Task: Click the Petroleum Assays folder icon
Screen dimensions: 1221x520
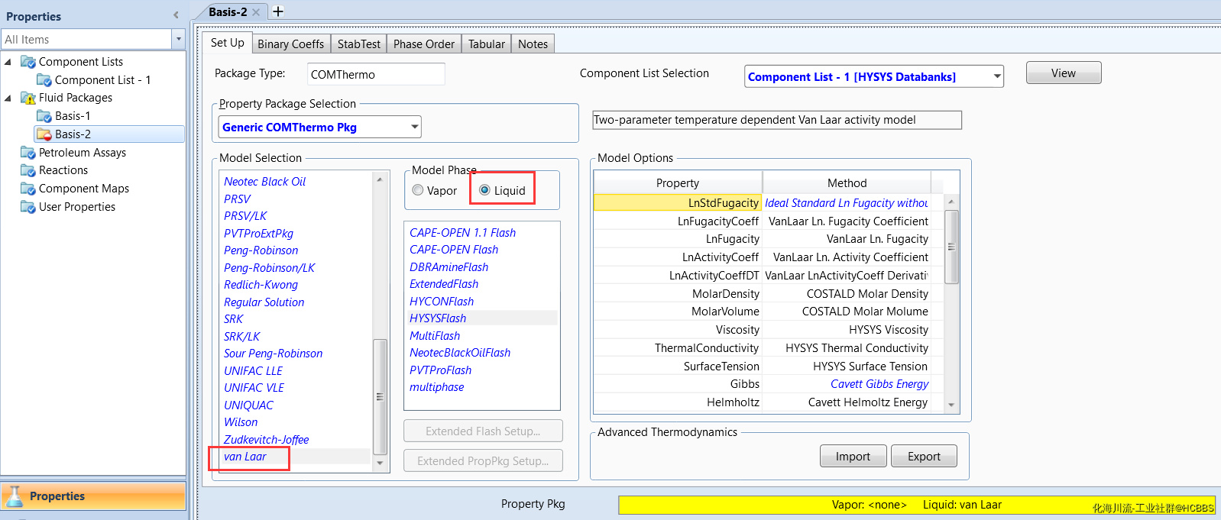Action: pyautogui.click(x=28, y=153)
